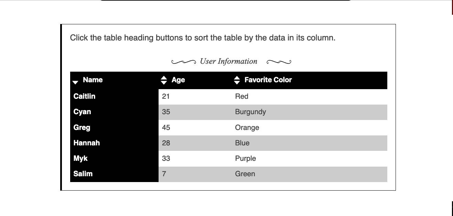Click the cell containing Burgundy
Viewport: 453px width, 216px height.
click(250, 112)
